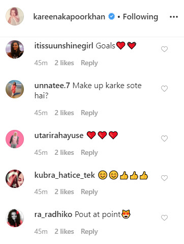The height and width of the screenshot is (244, 184).
Task: Like unnatee.7's comment with heart icon
Action: point(164,89)
